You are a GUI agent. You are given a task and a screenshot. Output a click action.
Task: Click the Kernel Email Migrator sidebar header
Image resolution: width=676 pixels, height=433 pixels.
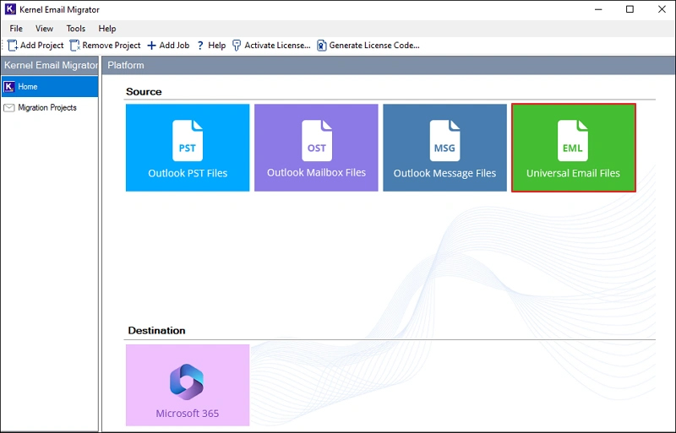click(51, 65)
